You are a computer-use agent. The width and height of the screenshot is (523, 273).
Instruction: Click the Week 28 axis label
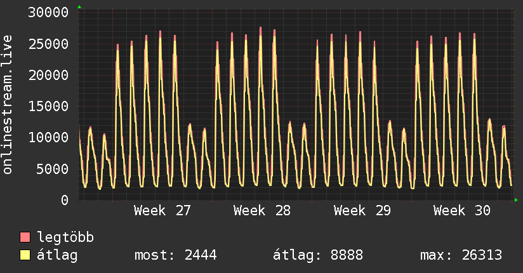click(262, 211)
